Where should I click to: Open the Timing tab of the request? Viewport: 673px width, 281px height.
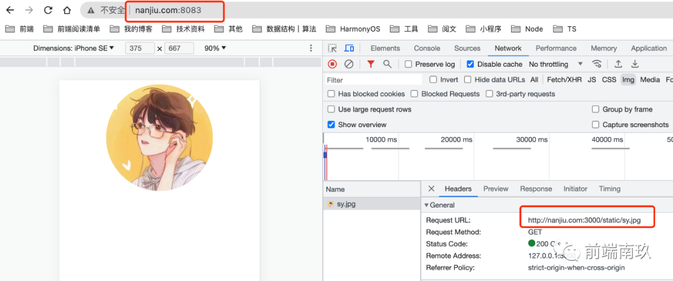(x=609, y=189)
